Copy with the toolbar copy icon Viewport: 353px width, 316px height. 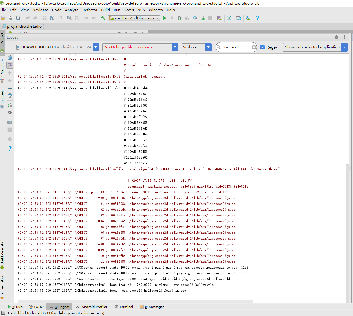click(52, 18)
